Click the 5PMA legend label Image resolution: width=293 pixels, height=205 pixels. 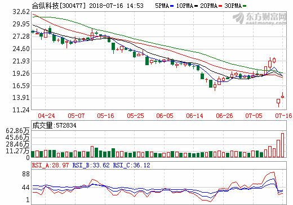point(162,6)
